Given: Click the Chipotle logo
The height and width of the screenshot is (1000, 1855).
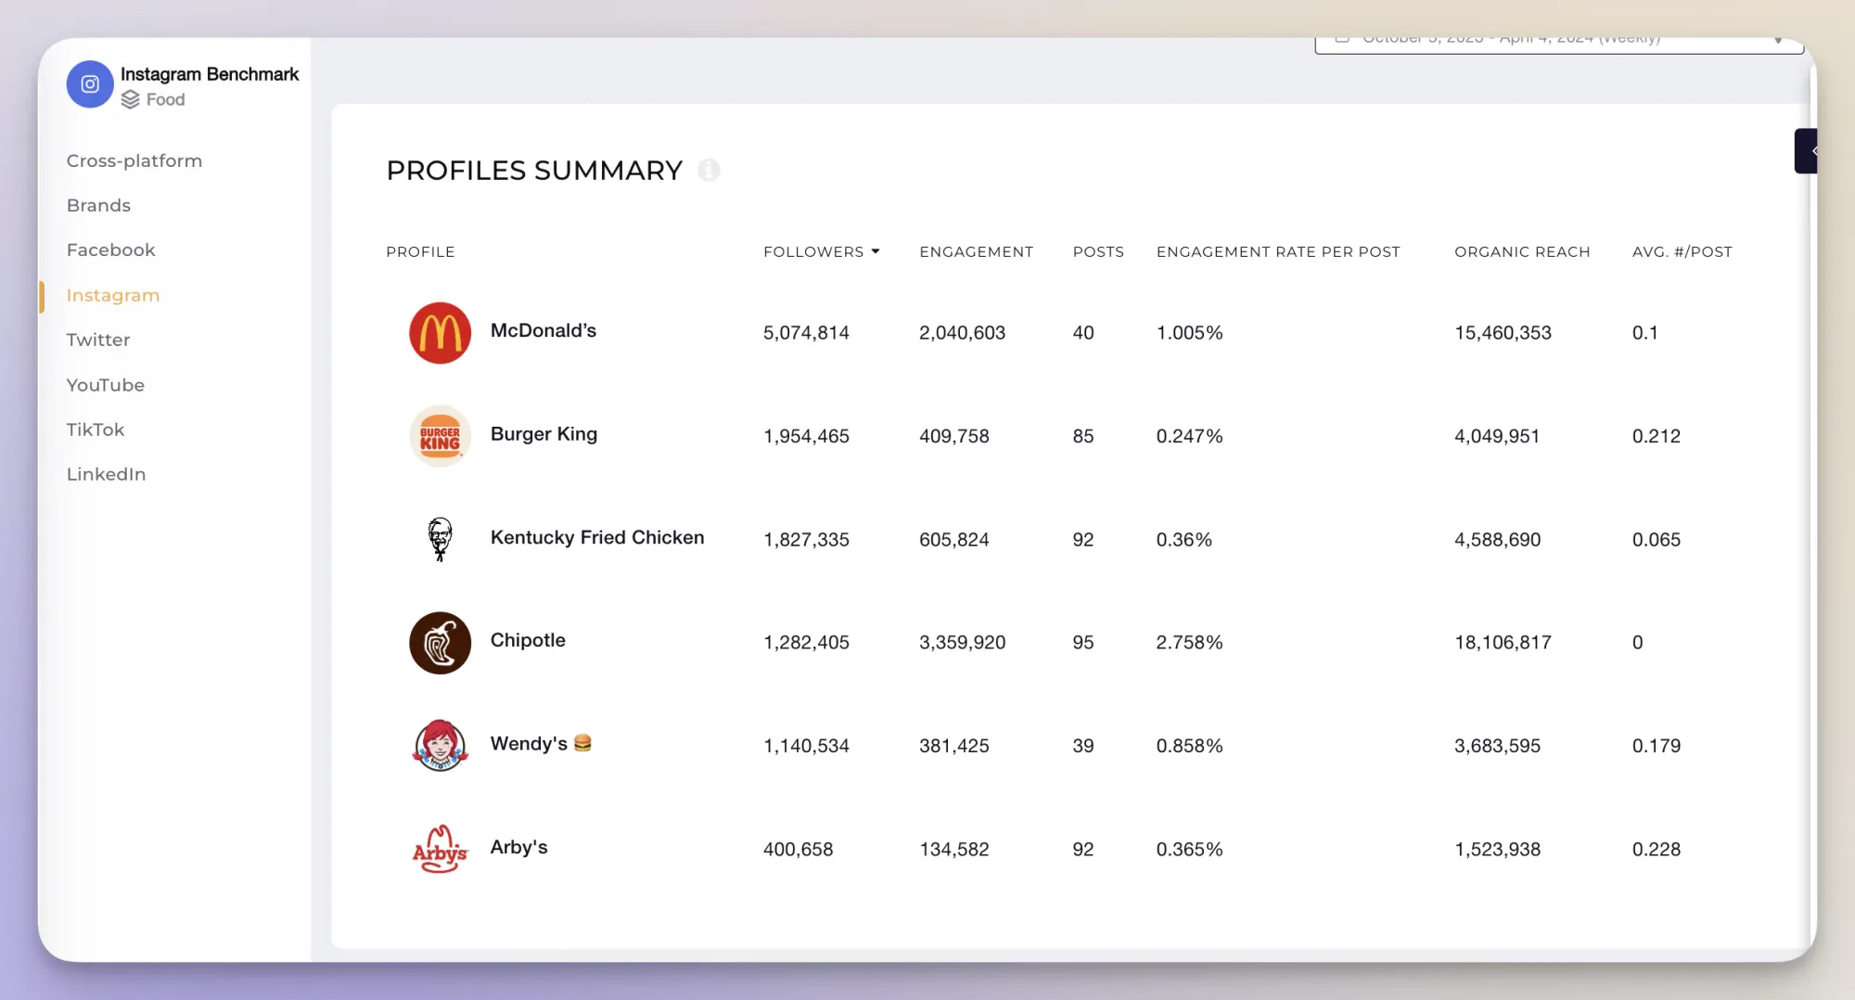Looking at the screenshot, I should pyautogui.click(x=440, y=642).
